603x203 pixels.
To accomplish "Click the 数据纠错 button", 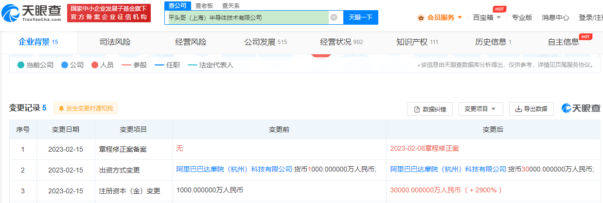I will click(x=430, y=109).
